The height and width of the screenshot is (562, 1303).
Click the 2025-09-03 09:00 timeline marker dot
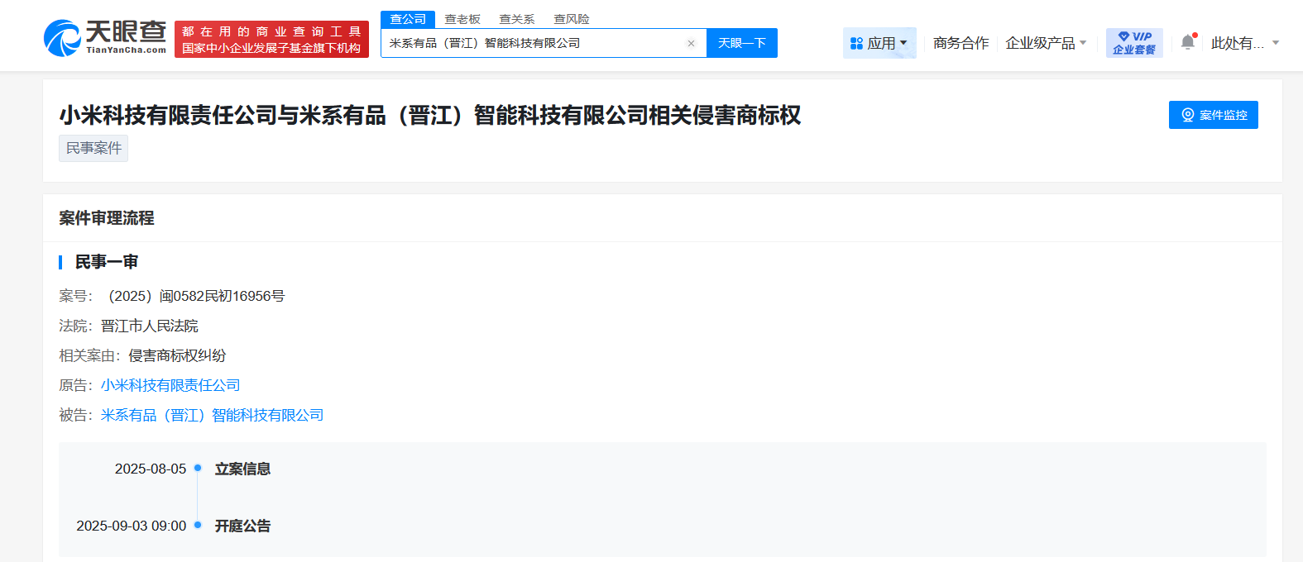[198, 525]
